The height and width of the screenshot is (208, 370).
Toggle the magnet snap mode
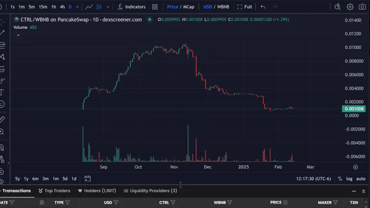click(2, 148)
